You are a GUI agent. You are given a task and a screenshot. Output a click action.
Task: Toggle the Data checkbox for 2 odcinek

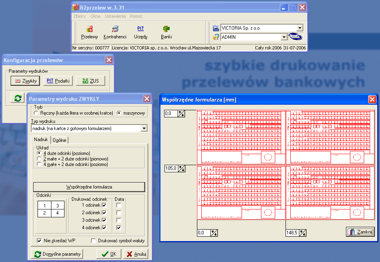(119, 213)
